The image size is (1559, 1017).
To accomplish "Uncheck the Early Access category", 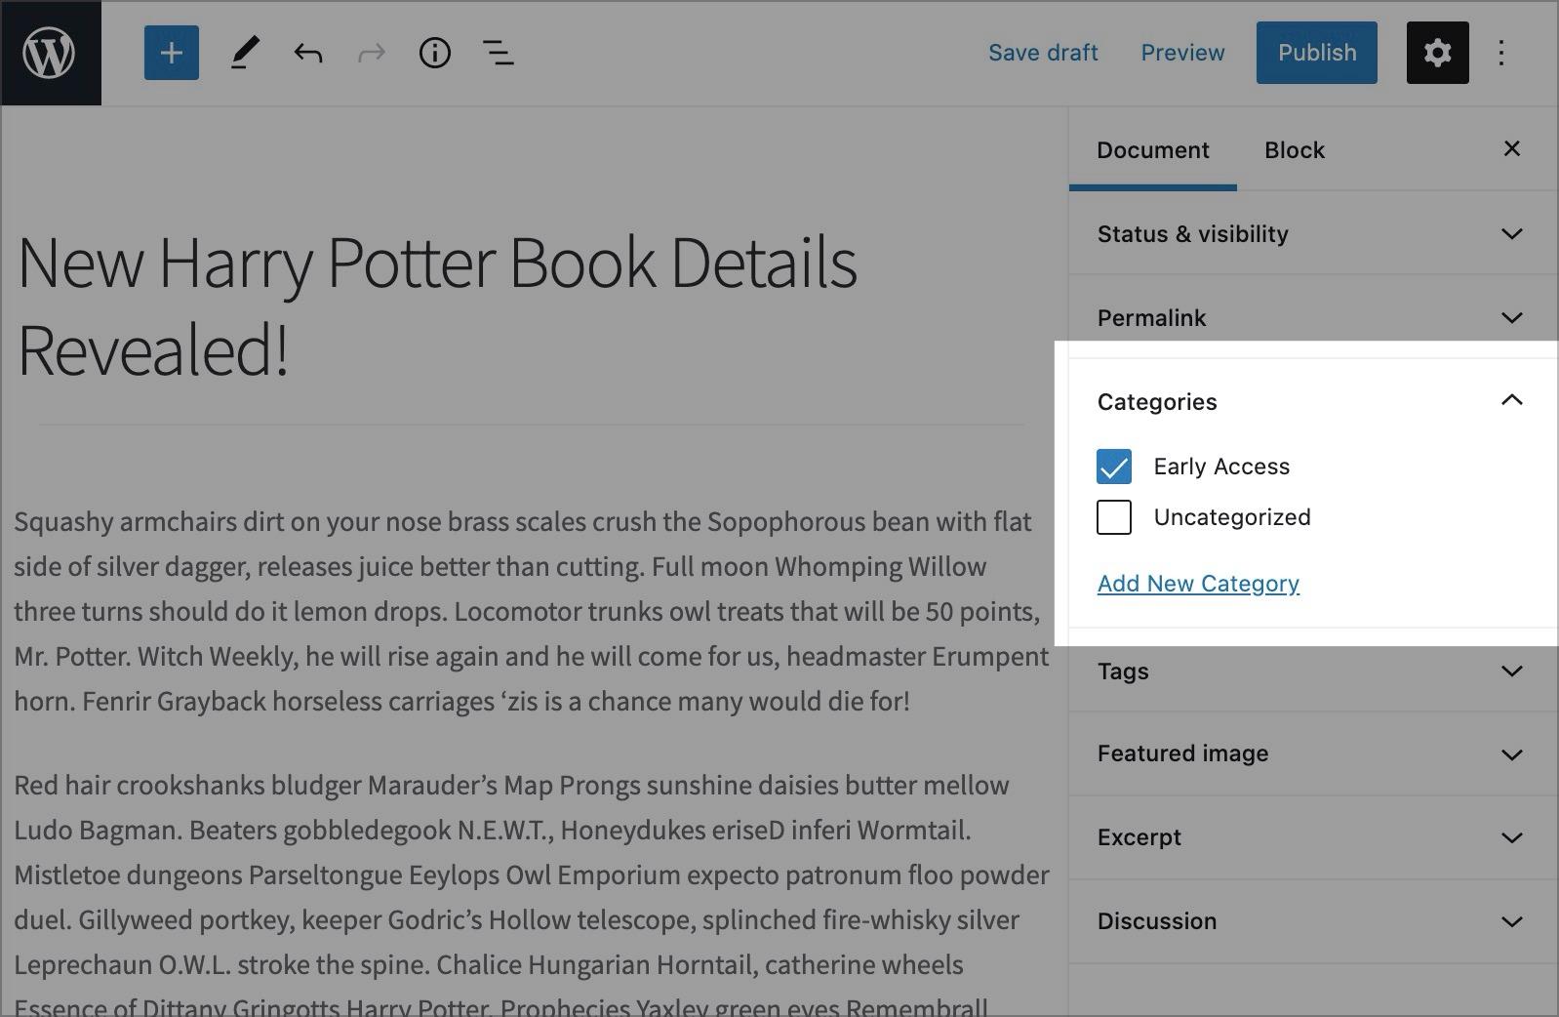I will (1114, 467).
